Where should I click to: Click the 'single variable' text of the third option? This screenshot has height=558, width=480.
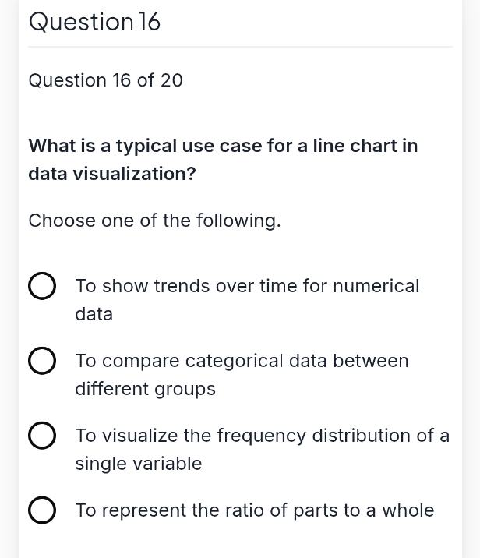pyautogui.click(x=139, y=464)
